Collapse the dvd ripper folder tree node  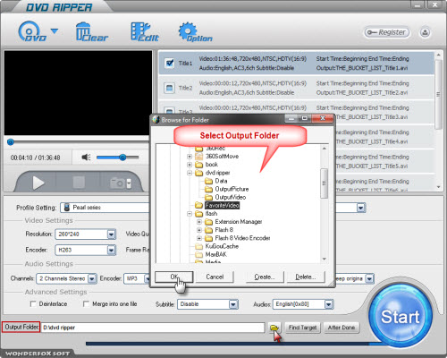pyautogui.click(x=190, y=173)
